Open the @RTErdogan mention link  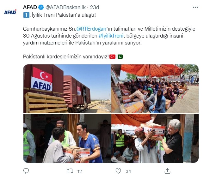[91, 29]
